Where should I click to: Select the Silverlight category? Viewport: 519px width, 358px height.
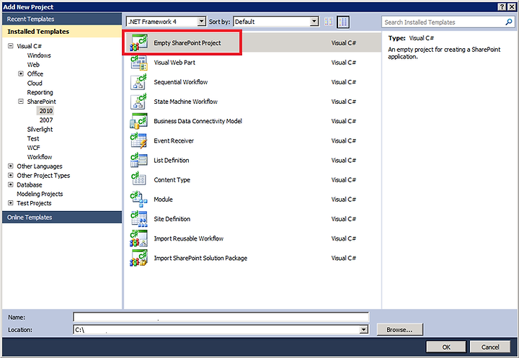[x=40, y=130]
